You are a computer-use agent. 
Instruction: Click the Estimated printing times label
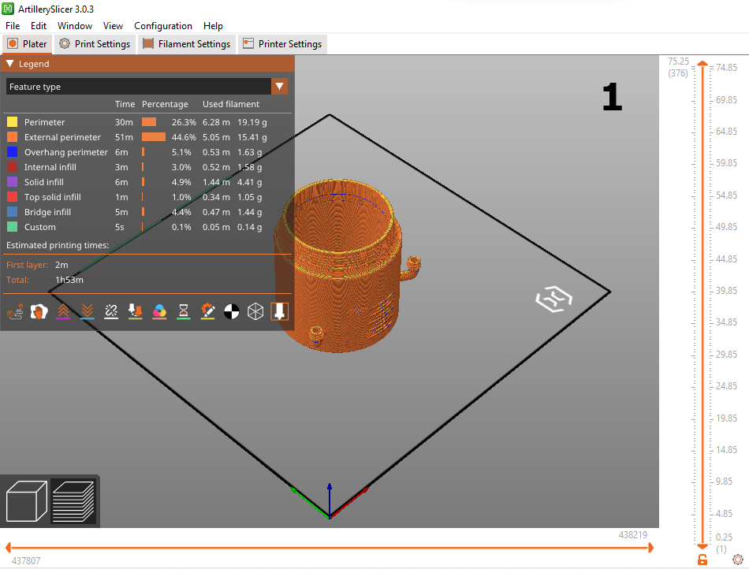point(58,245)
